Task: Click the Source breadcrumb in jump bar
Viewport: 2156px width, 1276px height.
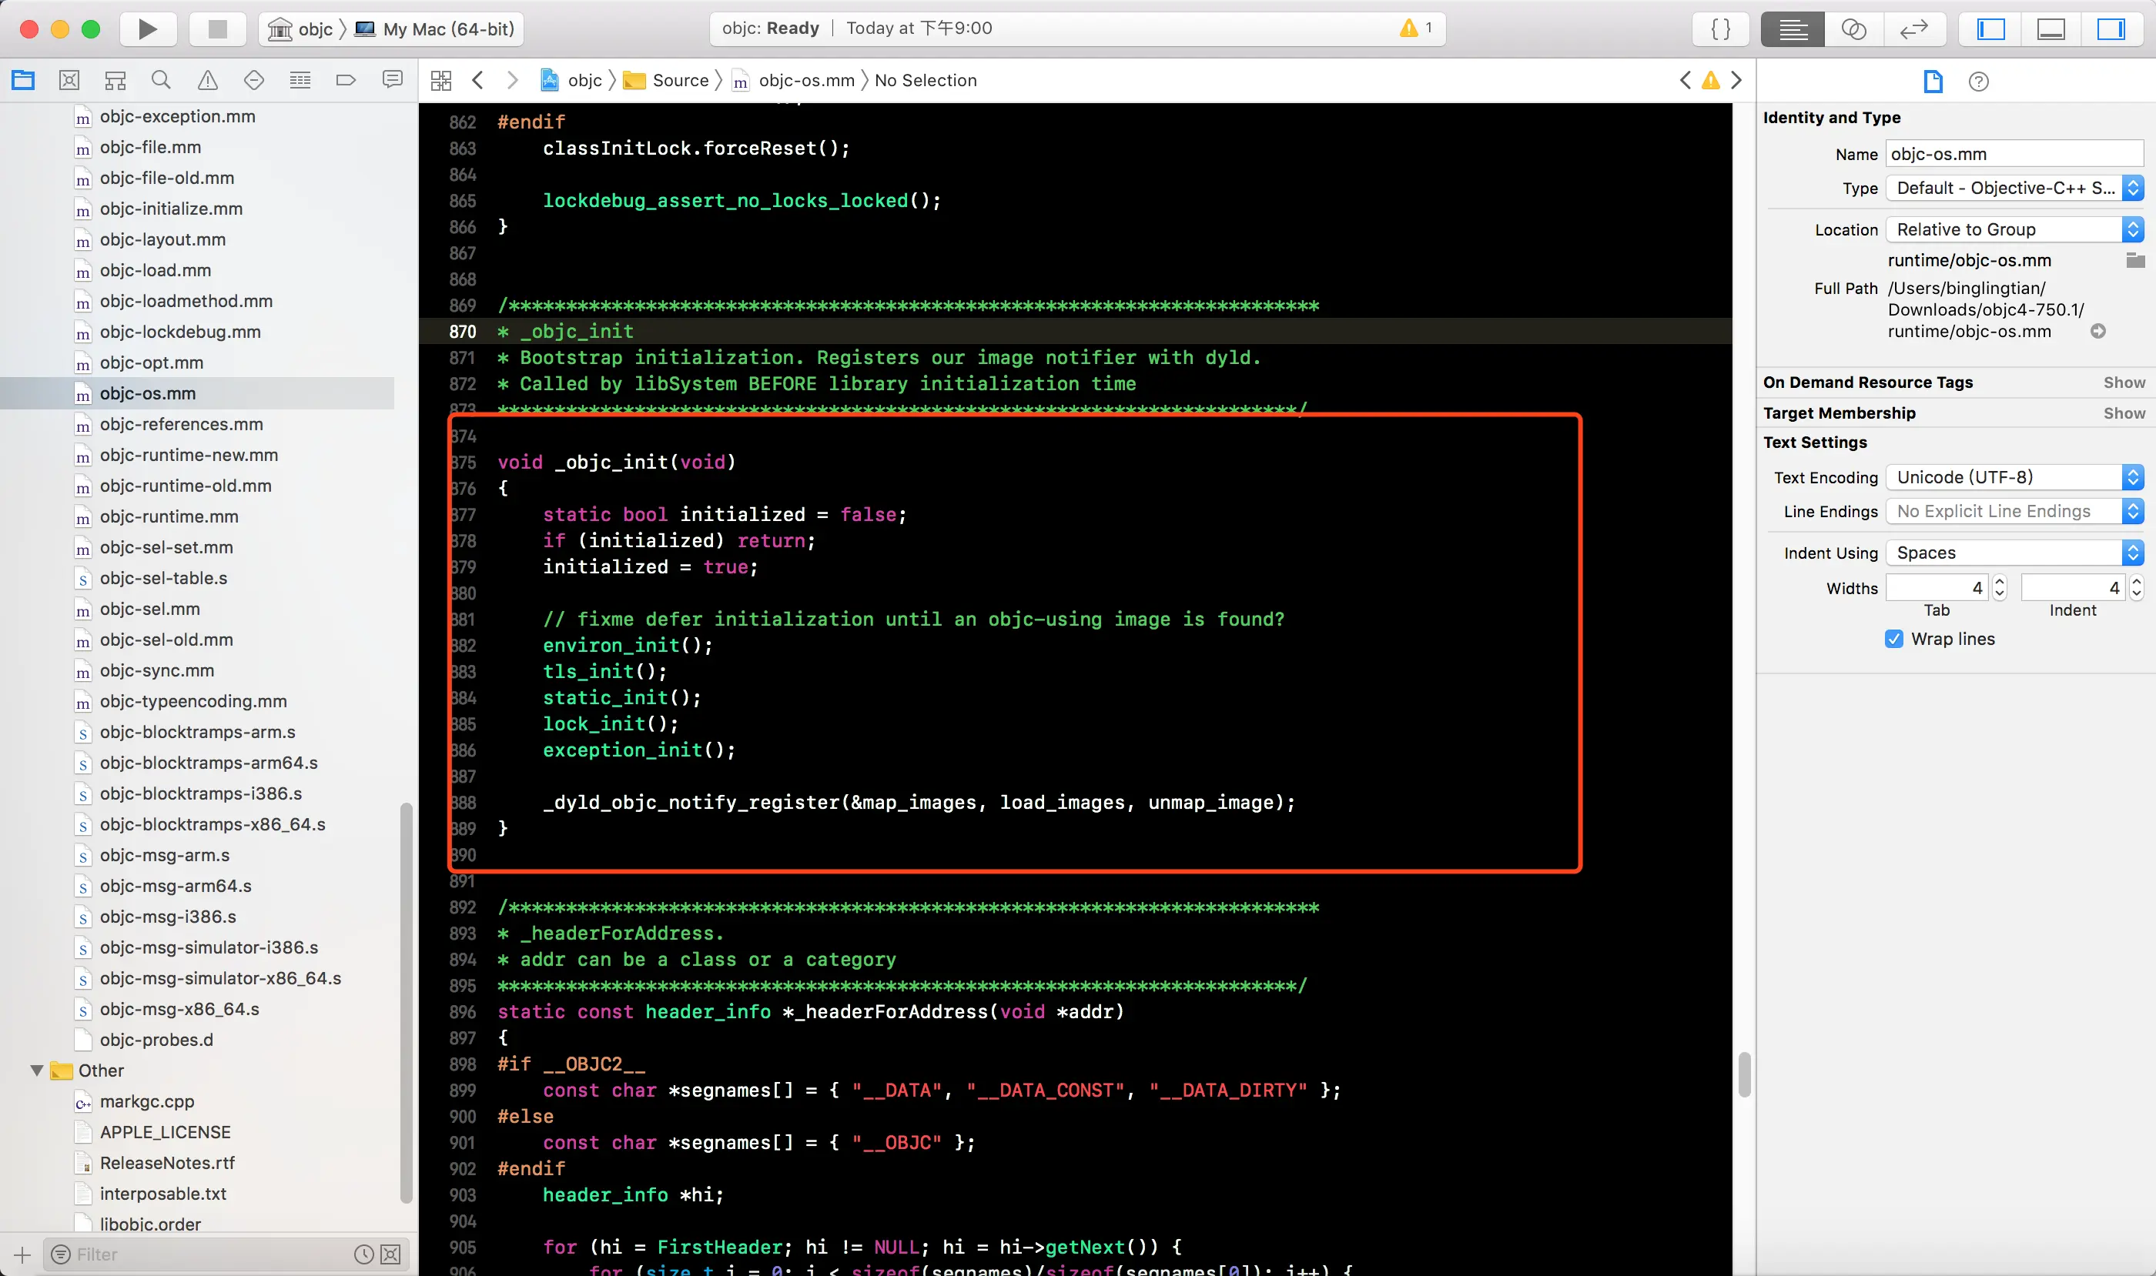Action: pos(680,81)
